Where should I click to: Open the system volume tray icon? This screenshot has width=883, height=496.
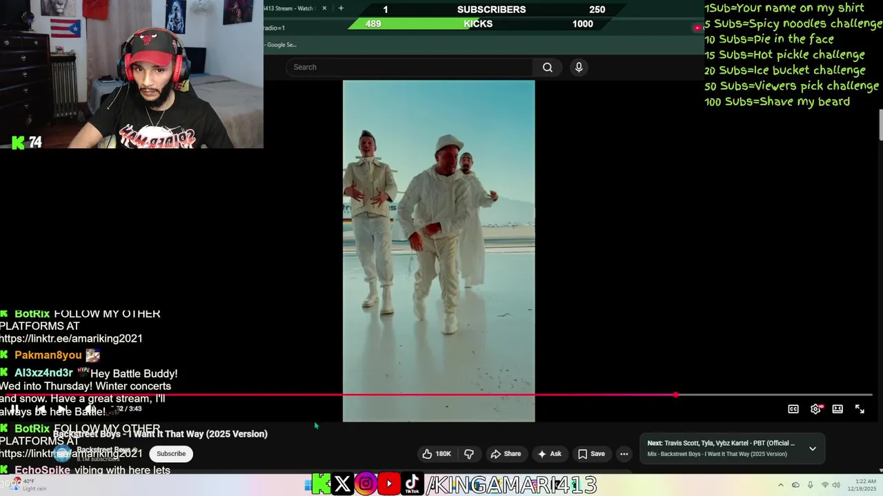click(x=836, y=485)
